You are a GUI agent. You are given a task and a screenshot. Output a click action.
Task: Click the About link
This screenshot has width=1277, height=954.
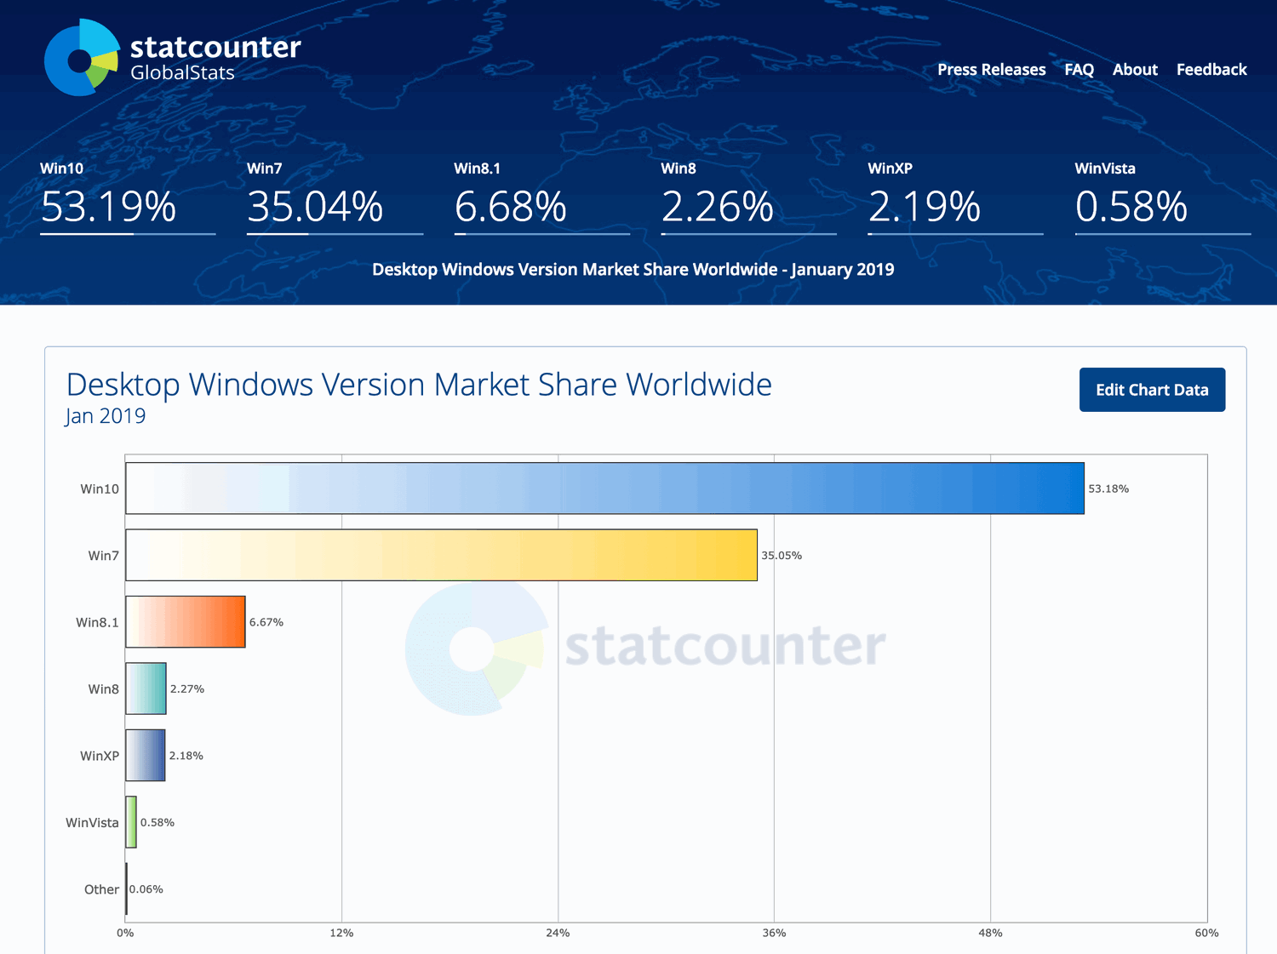[x=1134, y=70]
